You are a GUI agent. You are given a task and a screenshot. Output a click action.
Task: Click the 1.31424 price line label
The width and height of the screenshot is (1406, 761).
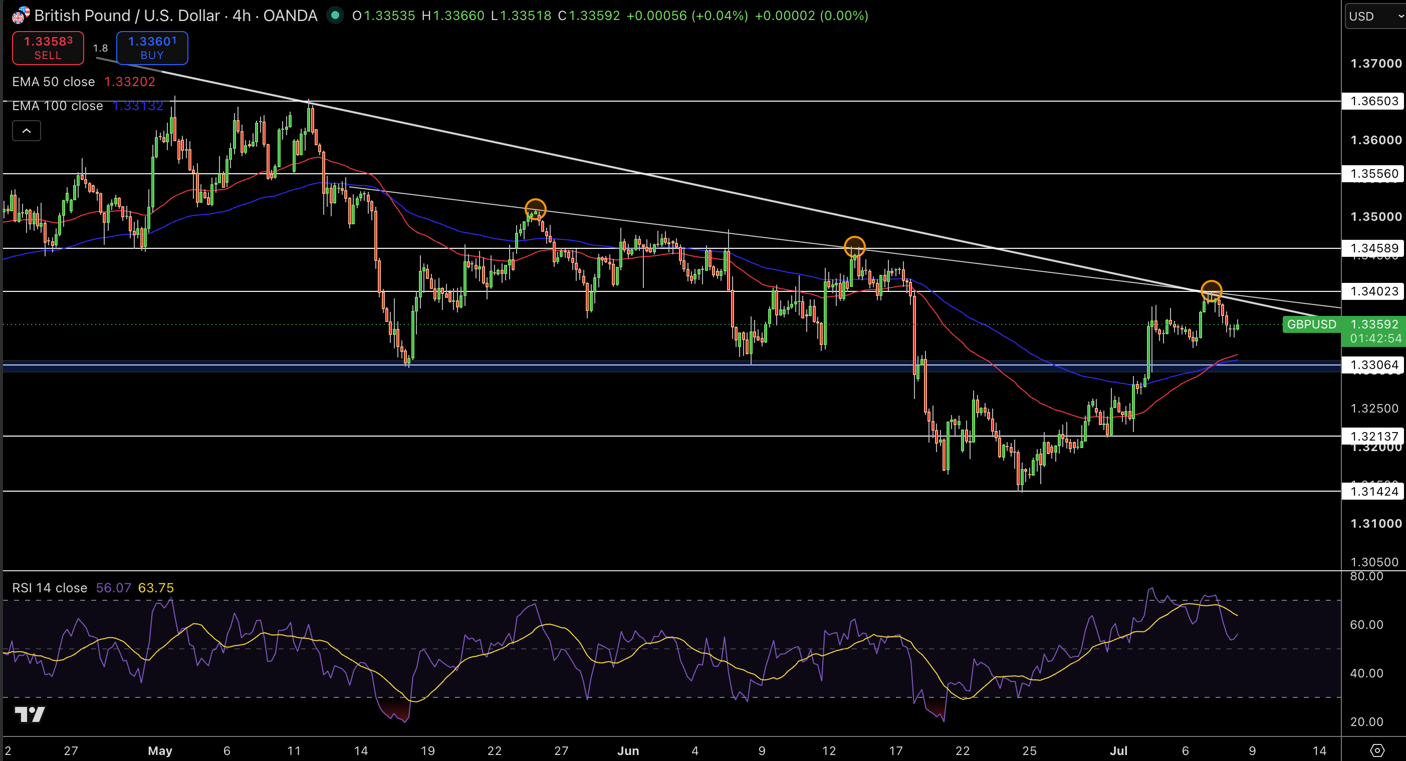tap(1373, 491)
